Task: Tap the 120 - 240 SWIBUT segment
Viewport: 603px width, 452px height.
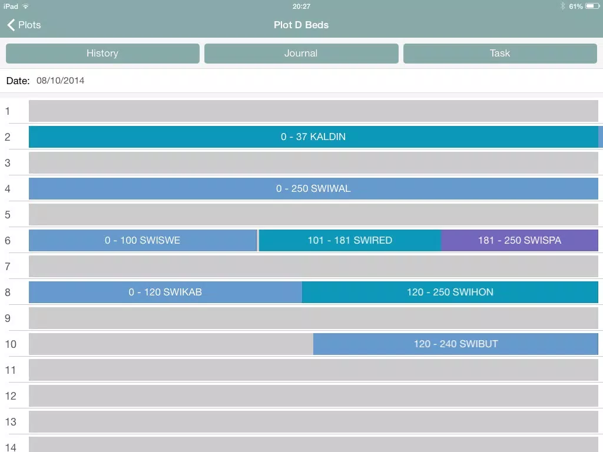Action: pos(455,344)
